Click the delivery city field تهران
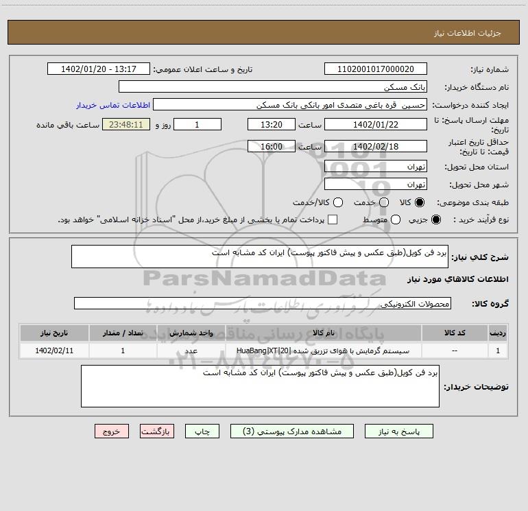Screen dimensions: 528x511 [x=376, y=184]
